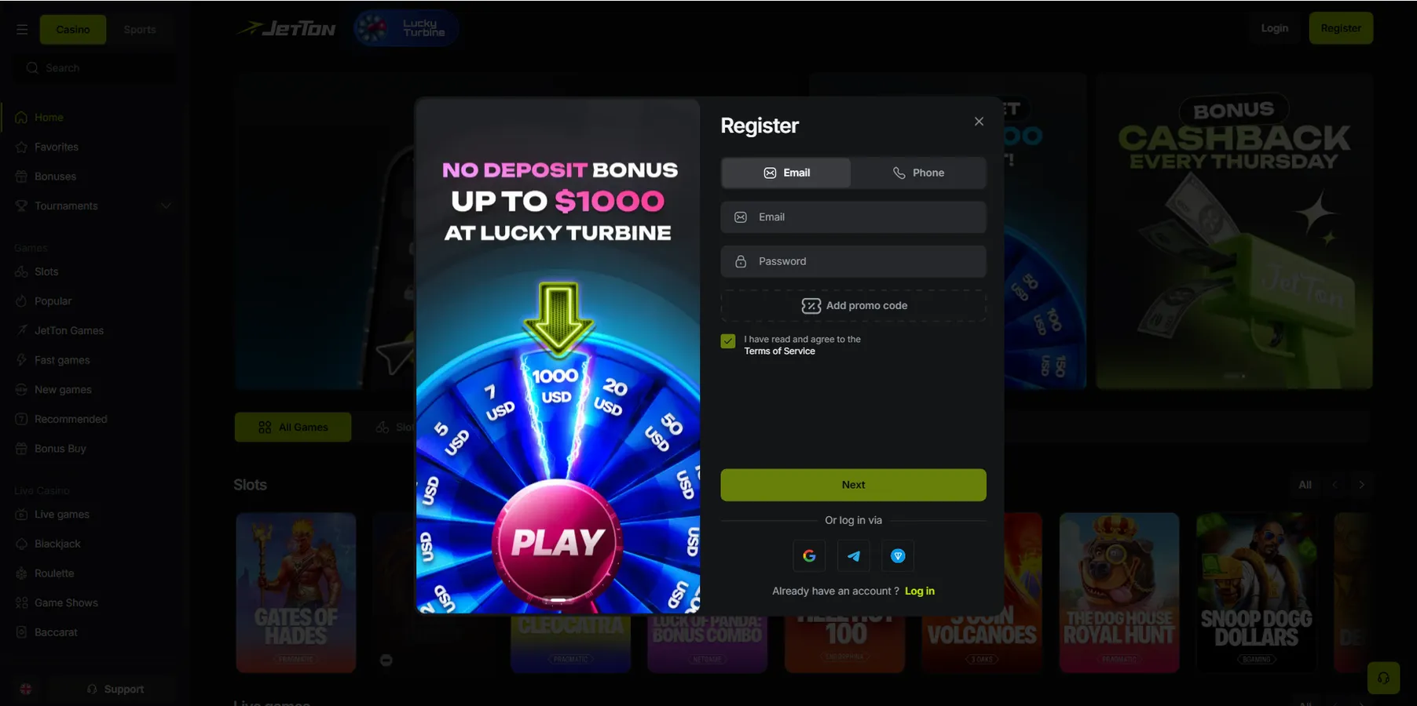Open the Terms of Service link

click(x=780, y=351)
